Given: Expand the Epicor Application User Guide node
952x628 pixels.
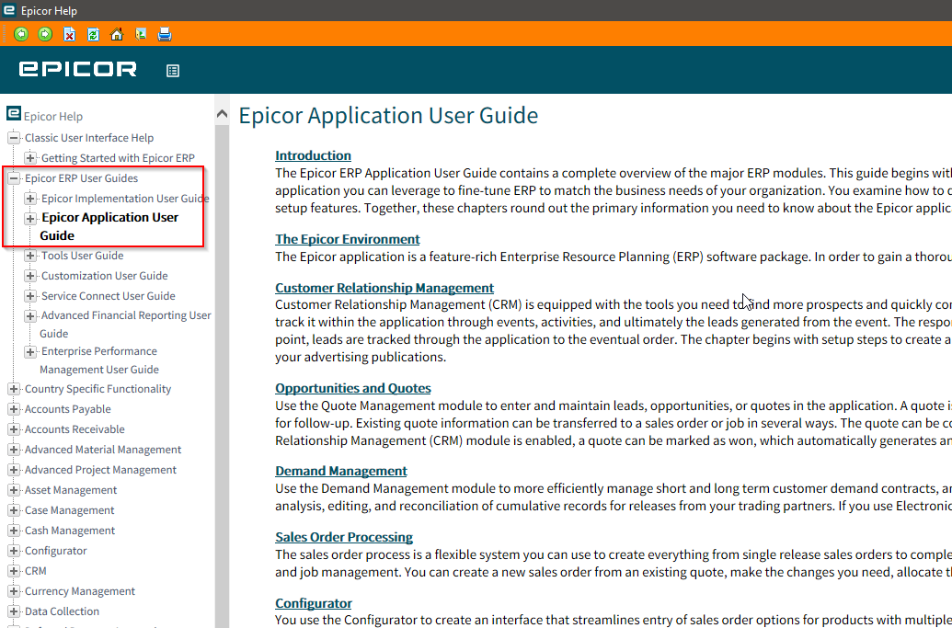Looking at the screenshot, I should point(29,219).
